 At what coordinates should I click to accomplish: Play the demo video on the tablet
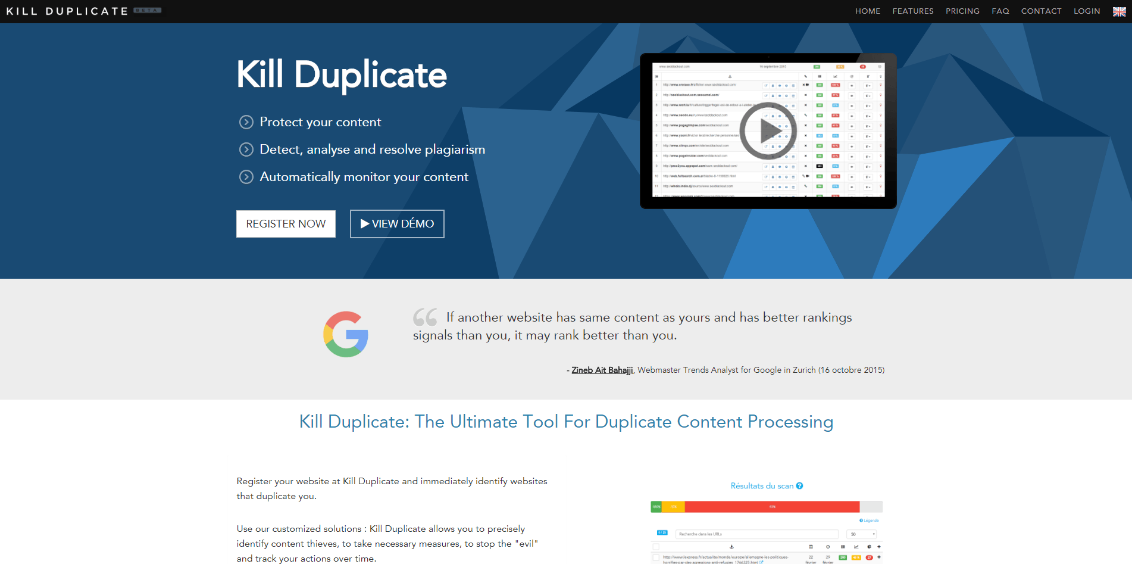768,130
